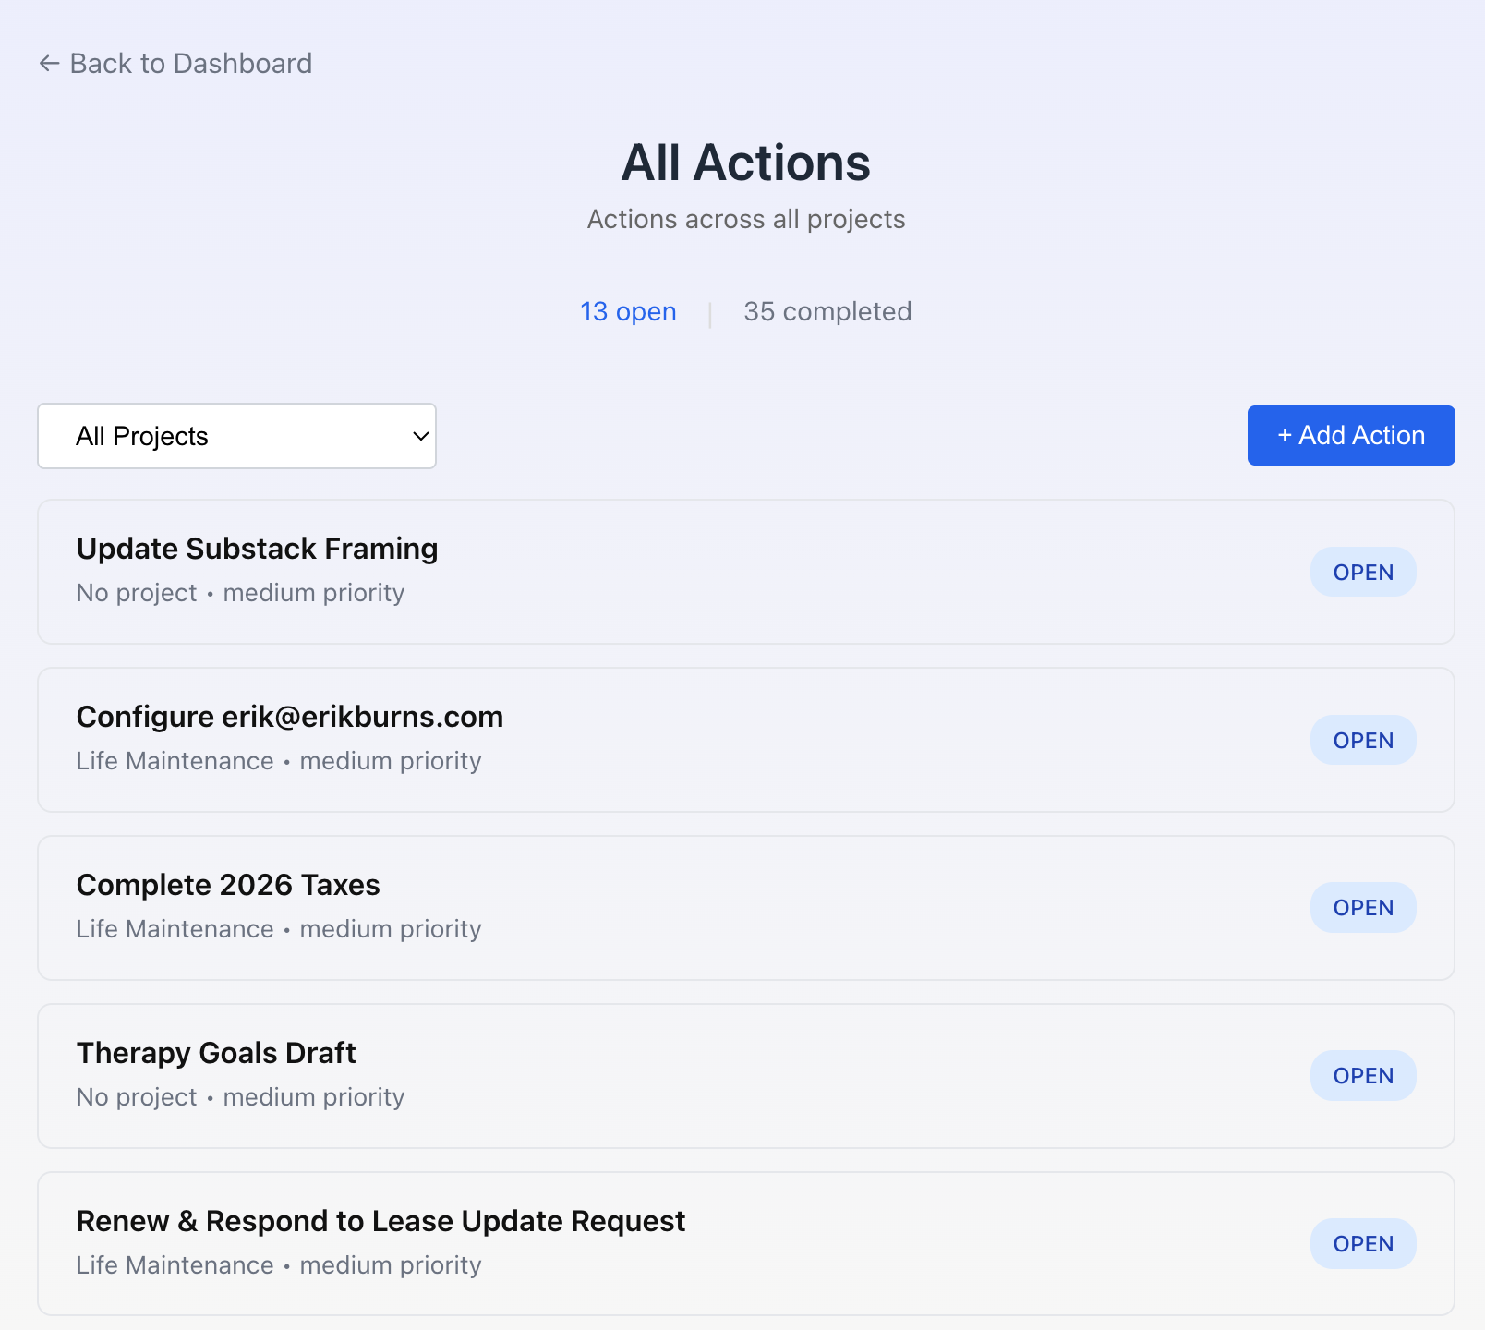The height and width of the screenshot is (1330, 1485).
Task: Click the All Actions page heading
Action: coord(745,163)
